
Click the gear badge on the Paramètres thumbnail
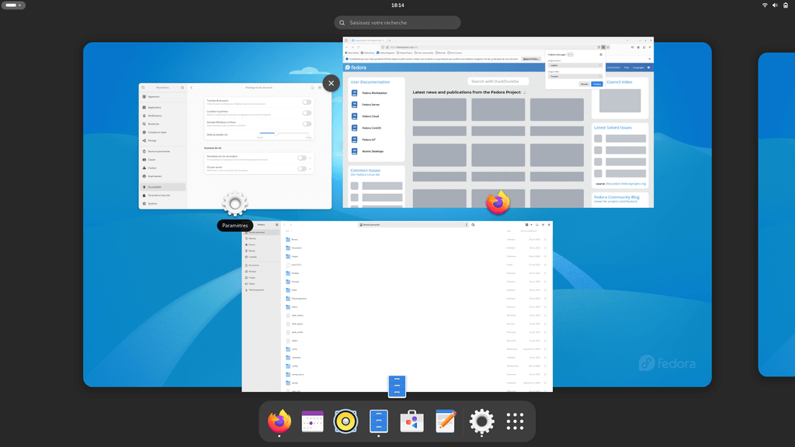point(234,204)
